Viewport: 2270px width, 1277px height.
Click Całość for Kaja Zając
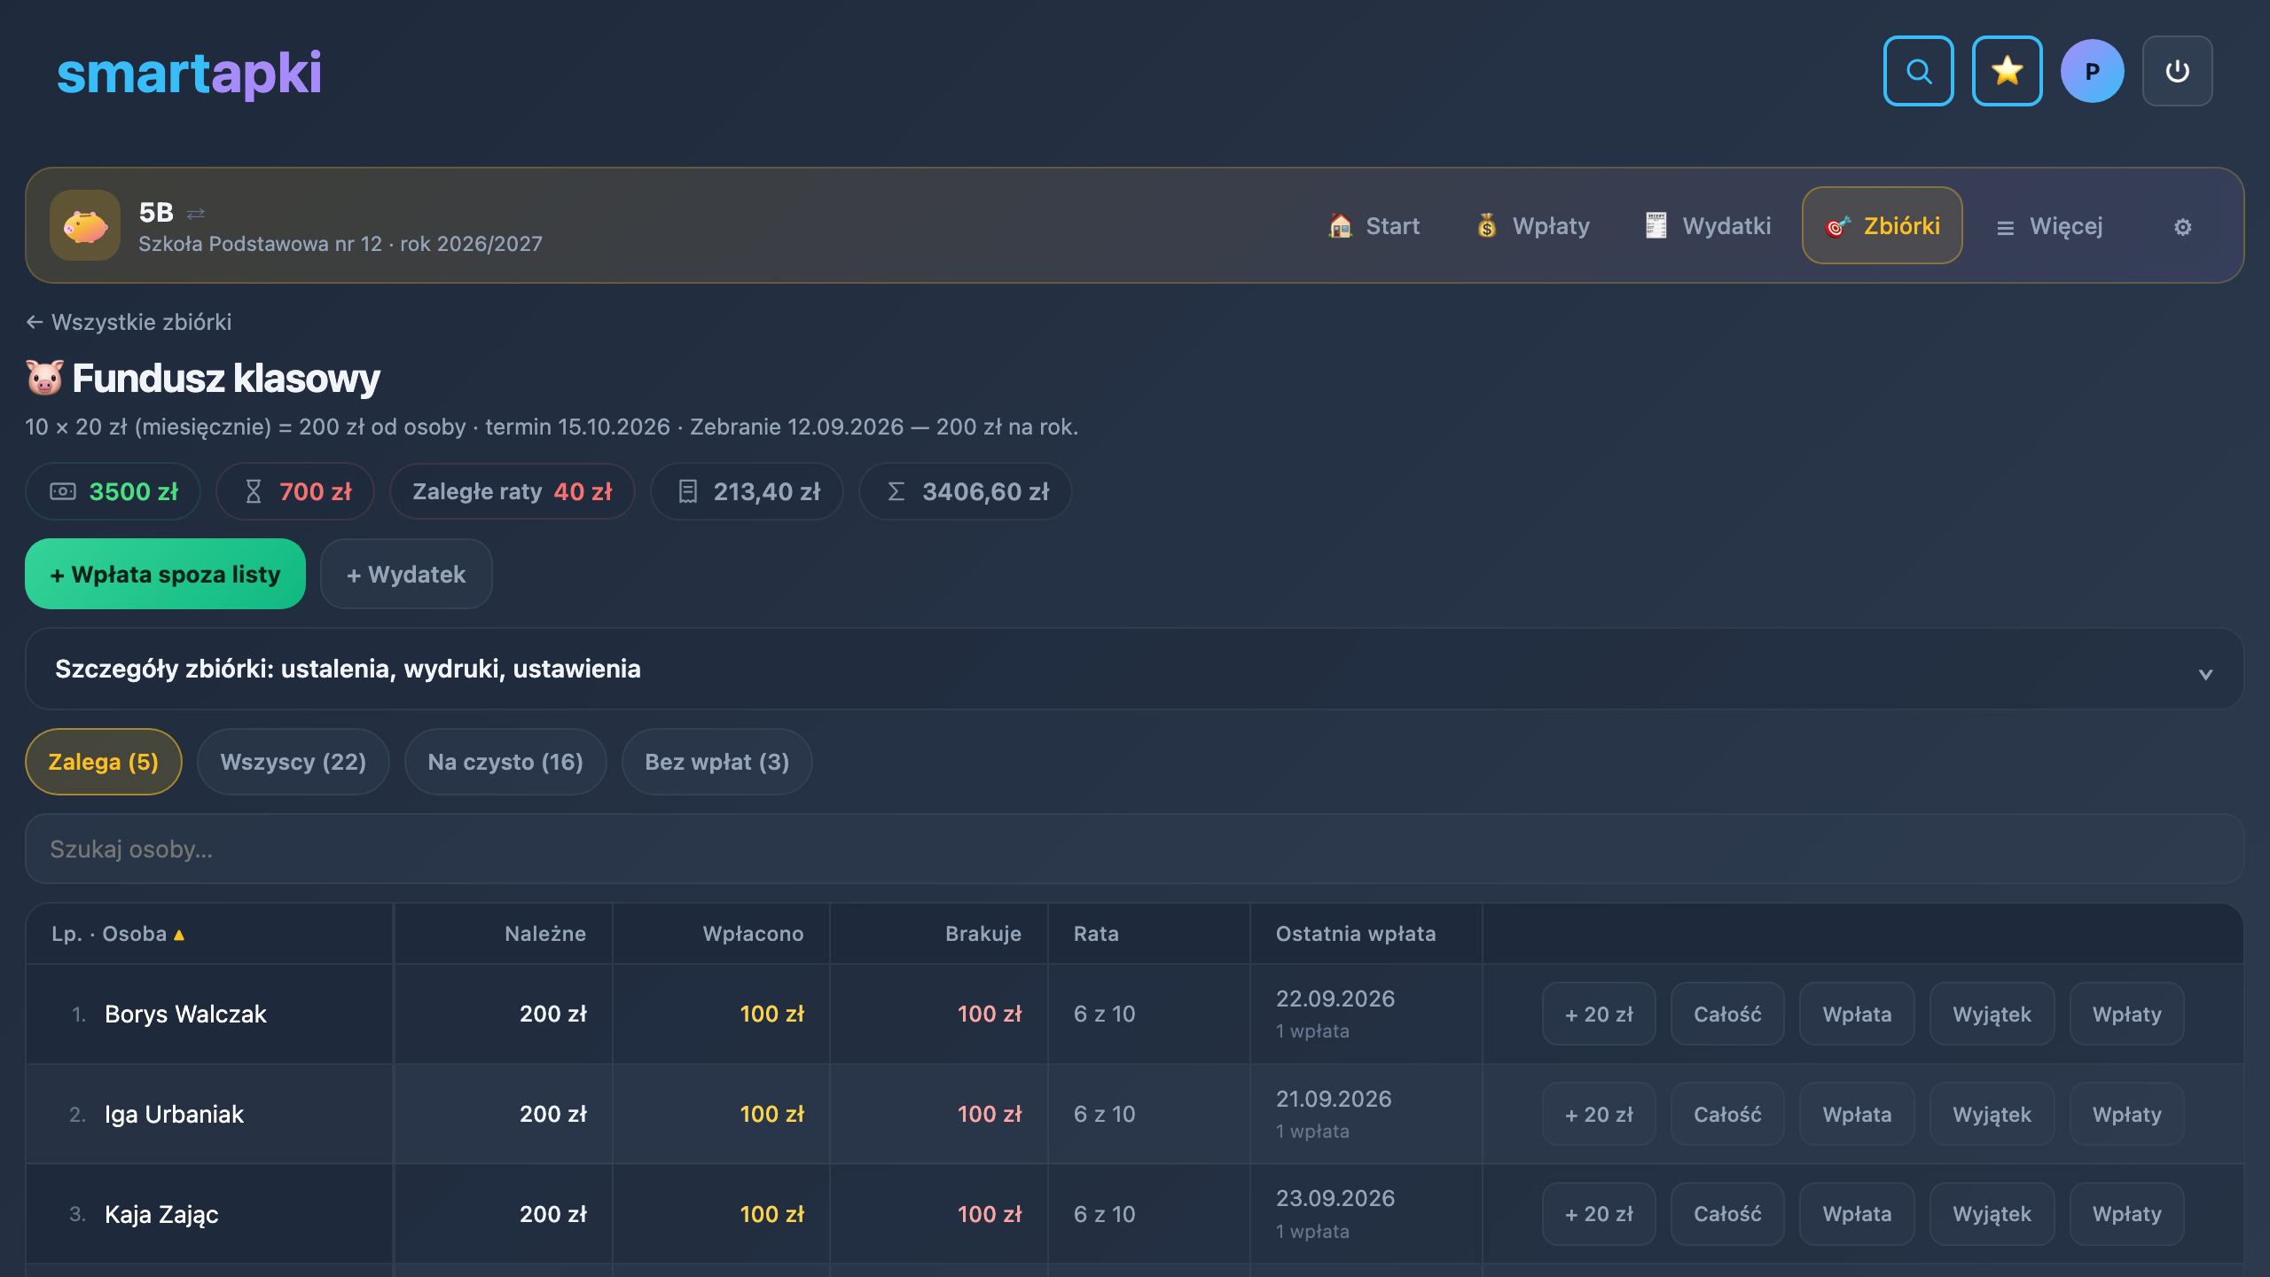(x=1727, y=1214)
